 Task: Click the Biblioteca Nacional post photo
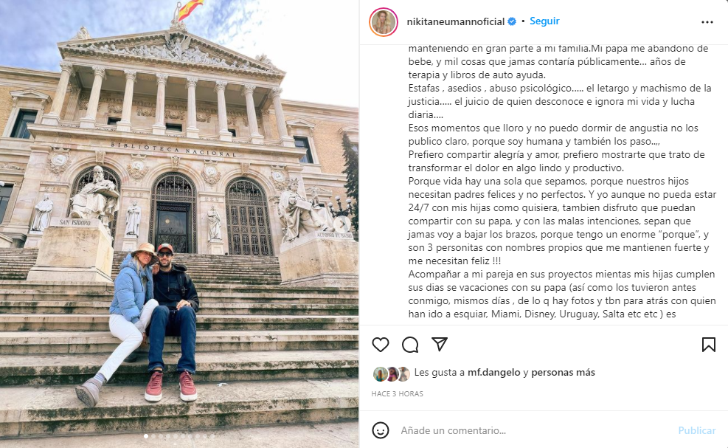coord(179,224)
